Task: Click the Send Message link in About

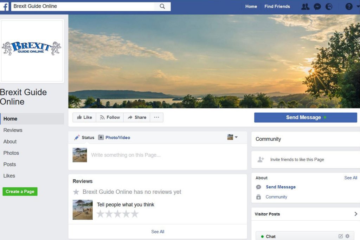Action: pyautogui.click(x=281, y=187)
